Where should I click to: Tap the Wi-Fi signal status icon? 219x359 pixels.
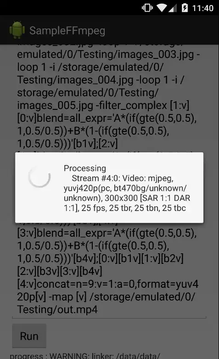(x=162, y=8)
